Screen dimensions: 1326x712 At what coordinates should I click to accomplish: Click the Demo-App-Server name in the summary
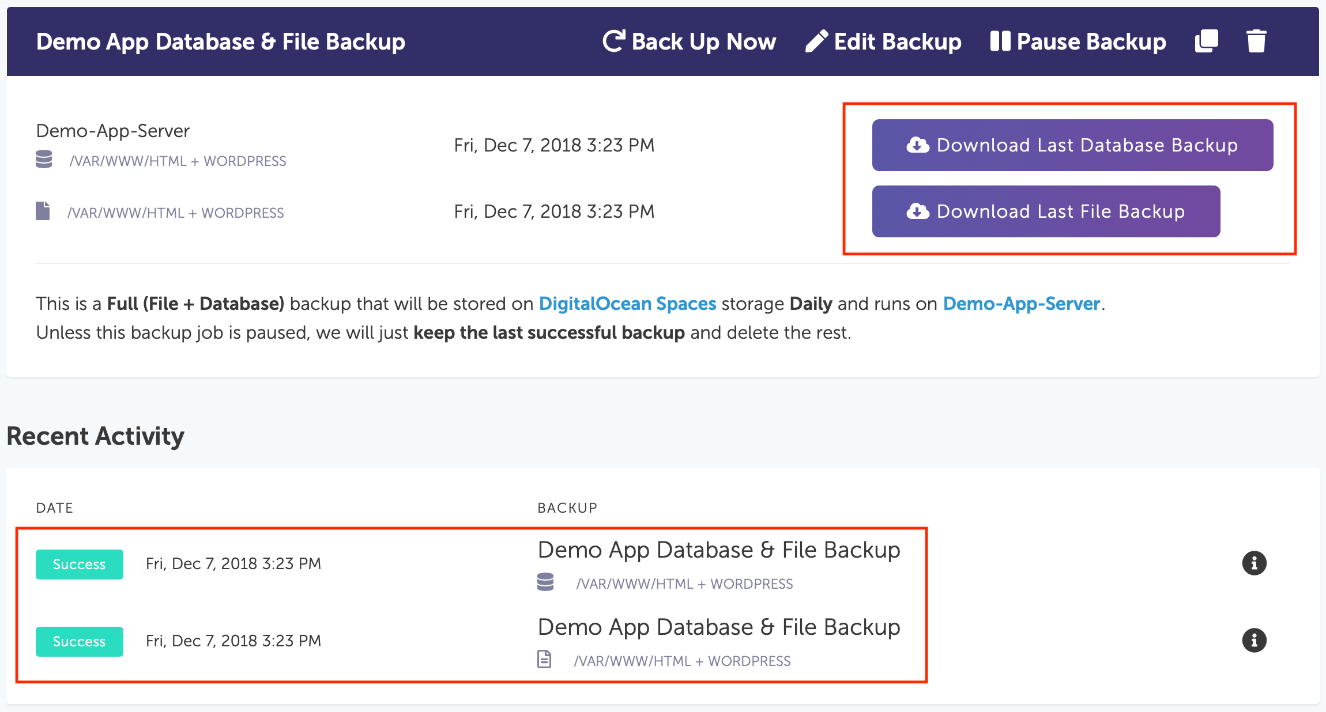tap(113, 131)
